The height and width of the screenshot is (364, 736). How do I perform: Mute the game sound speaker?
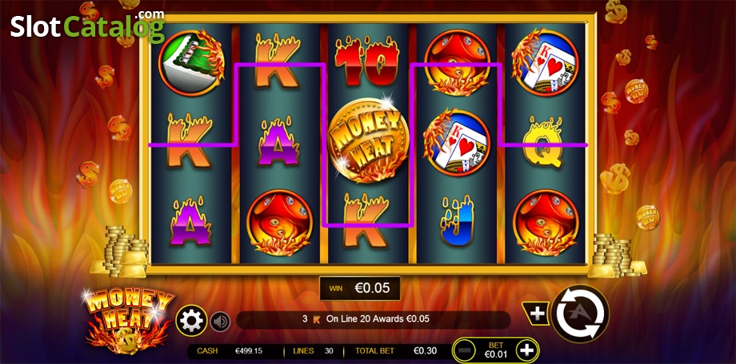[x=220, y=322]
